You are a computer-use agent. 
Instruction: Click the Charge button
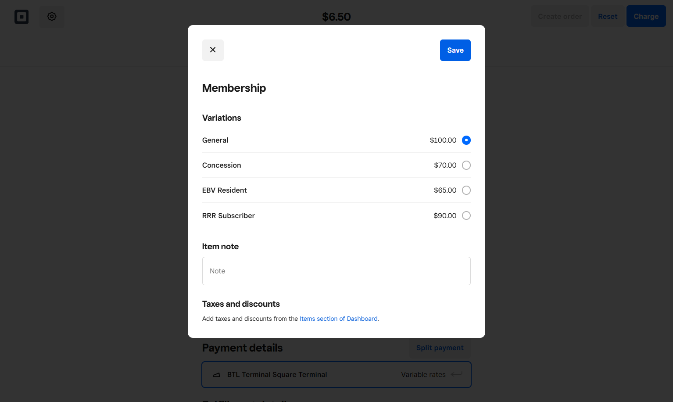tap(646, 16)
